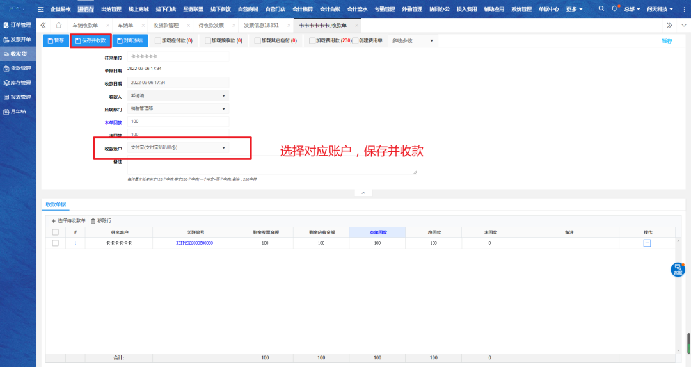Click the 备注 text area
Screen dimensions: 691x367
click(x=272, y=165)
